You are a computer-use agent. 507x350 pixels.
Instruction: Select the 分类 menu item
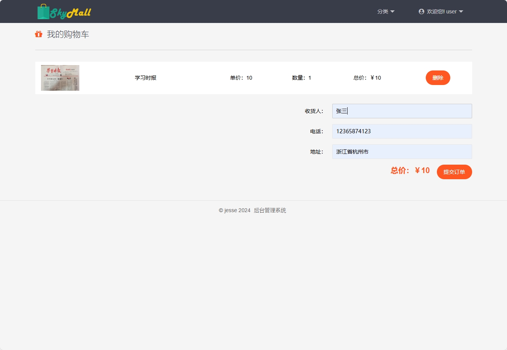coord(382,11)
